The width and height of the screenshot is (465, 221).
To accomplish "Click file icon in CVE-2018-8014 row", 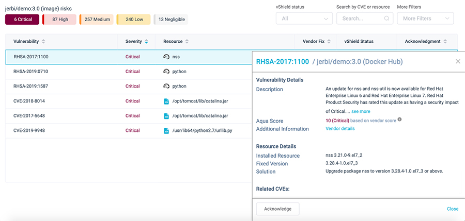I will 166,101.
